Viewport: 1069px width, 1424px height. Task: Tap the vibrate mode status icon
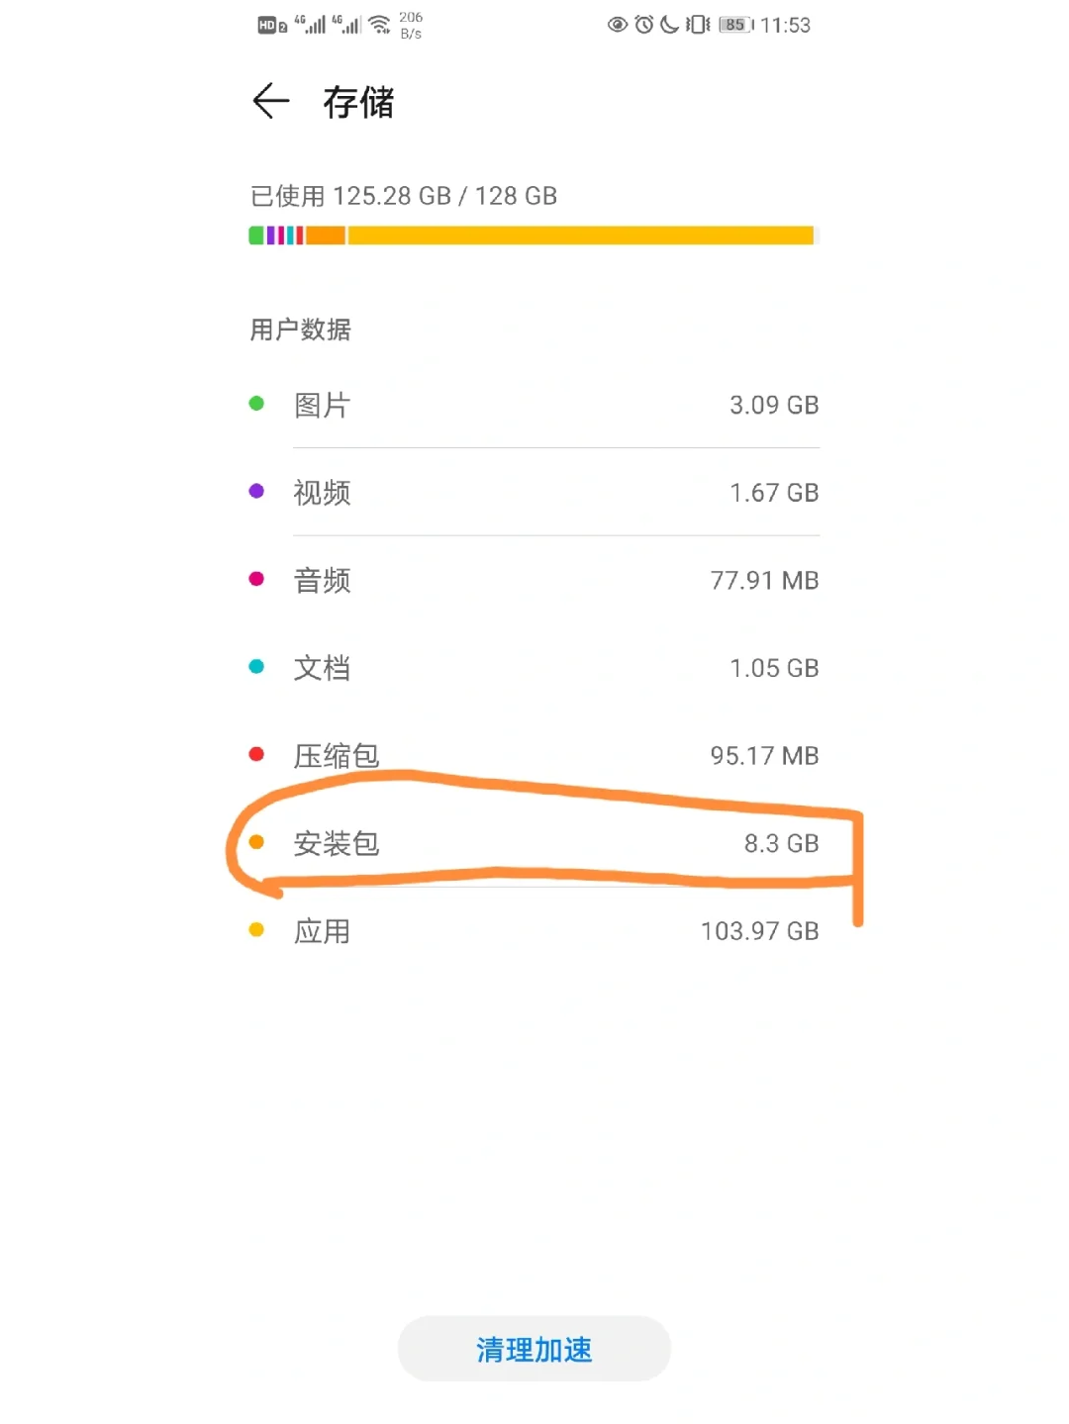(698, 25)
